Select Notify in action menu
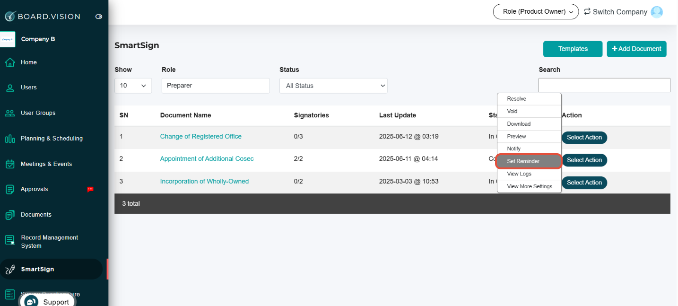Screen dimensions: 678x306 529,149
